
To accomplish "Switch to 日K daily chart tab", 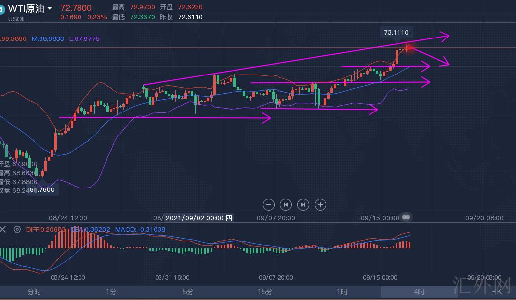I will (496, 292).
